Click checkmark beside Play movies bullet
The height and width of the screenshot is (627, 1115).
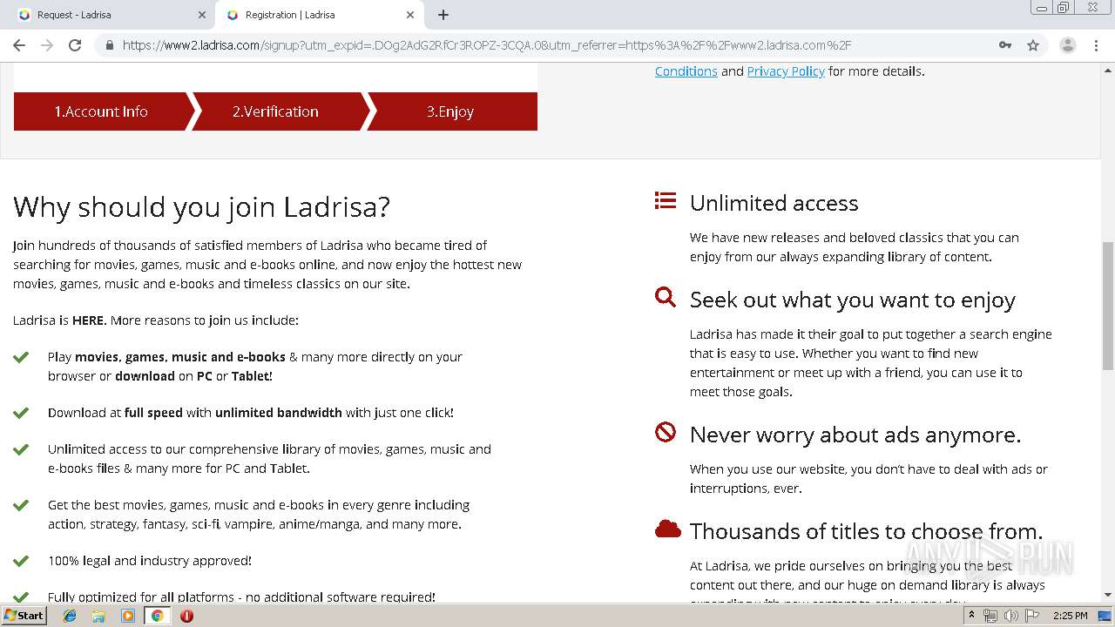coord(21,357)
